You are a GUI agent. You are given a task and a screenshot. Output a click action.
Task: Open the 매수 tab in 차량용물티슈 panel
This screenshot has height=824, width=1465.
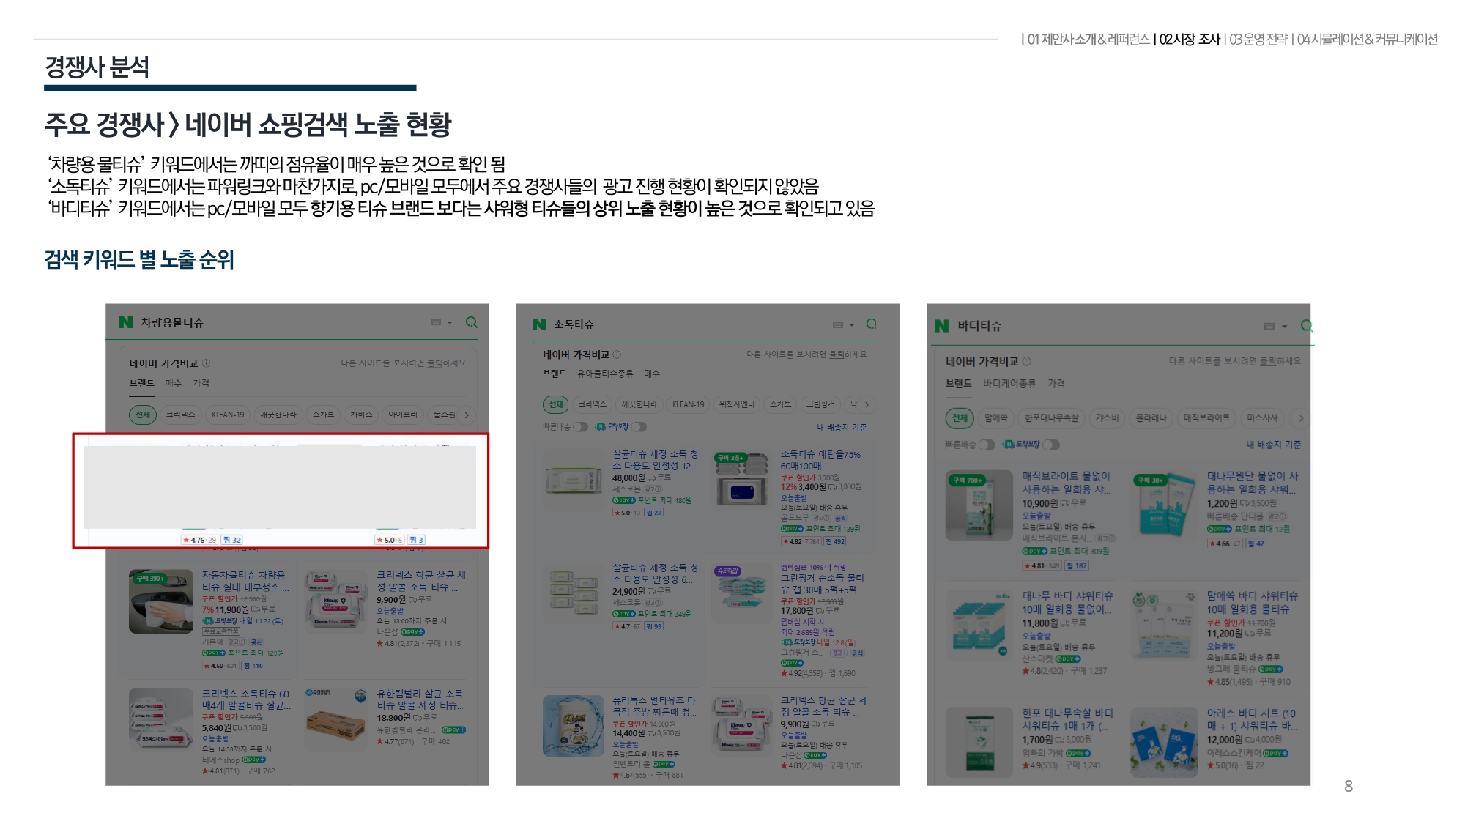173,383
